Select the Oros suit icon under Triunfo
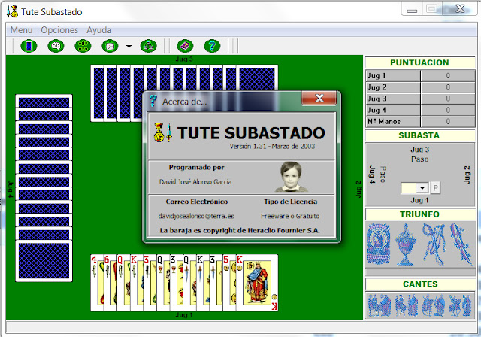The height and width of the screenshot is (337, 481). (x=379, y=244)
